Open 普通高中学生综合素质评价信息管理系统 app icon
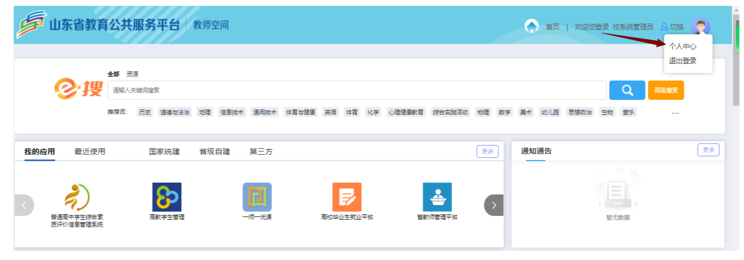The image size is (744, 260). click(x=77, y=197)
